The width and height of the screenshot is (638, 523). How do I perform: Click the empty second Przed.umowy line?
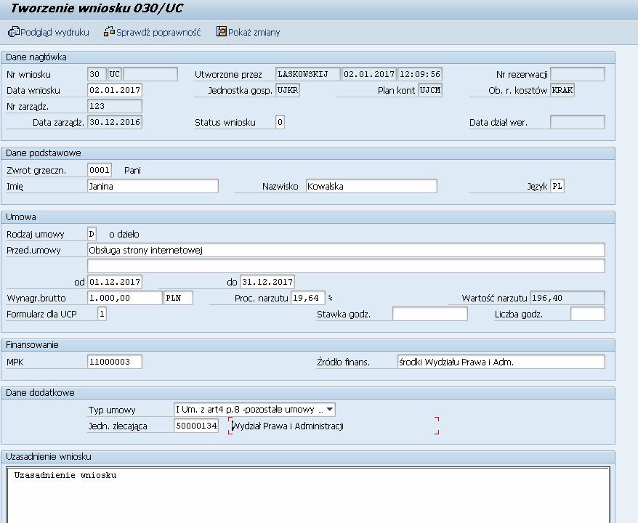(347, 266)
